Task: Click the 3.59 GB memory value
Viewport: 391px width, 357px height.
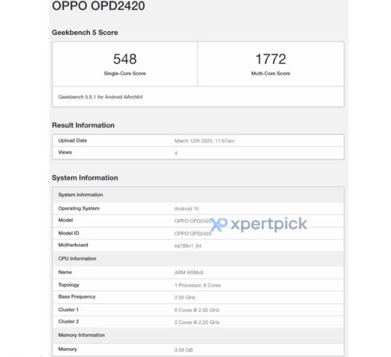Action: click(184, 349)
